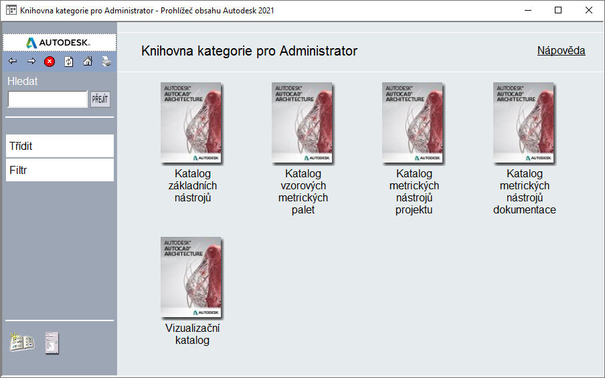This screenshot has width=605, height=378.
Task: Expand the Třídit sort panel
Action: click(60, 146)
